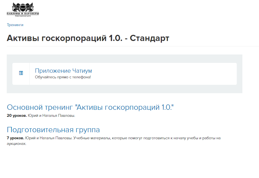This screenshot has width=259, height=178.
Task: Open the Подготовительная группа section
Action: tap(53, 129)
